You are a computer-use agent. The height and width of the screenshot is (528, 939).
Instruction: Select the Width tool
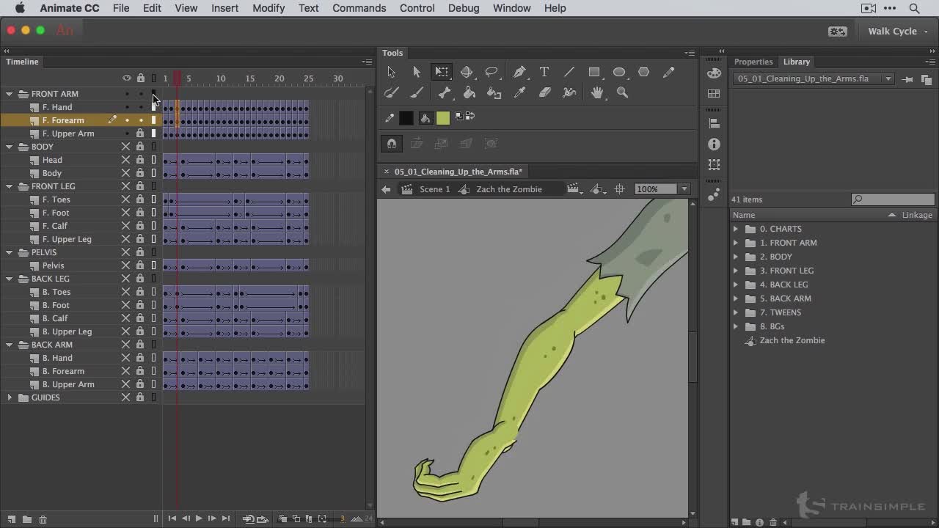pos(569,92)
